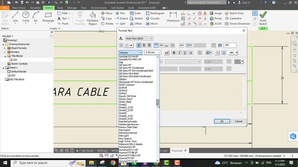Viewport: 298px width, 167px height.
Task: Expand the Sheet Formats tree node
Action: 5,48
